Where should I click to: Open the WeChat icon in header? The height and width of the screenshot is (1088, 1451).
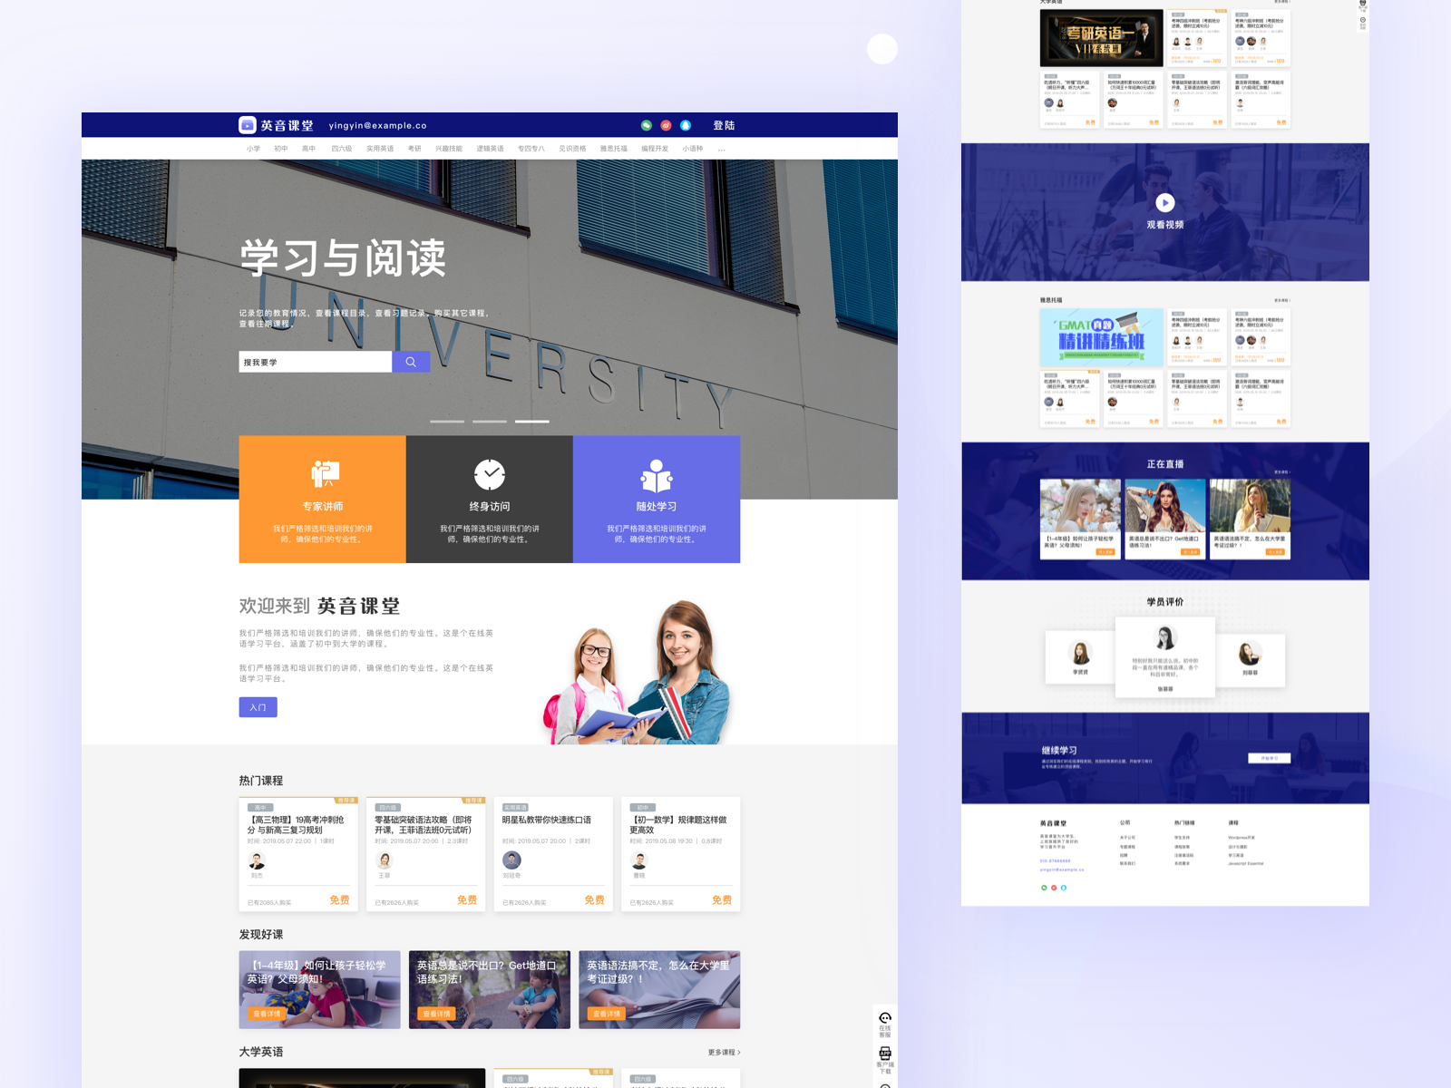point(647,125)
